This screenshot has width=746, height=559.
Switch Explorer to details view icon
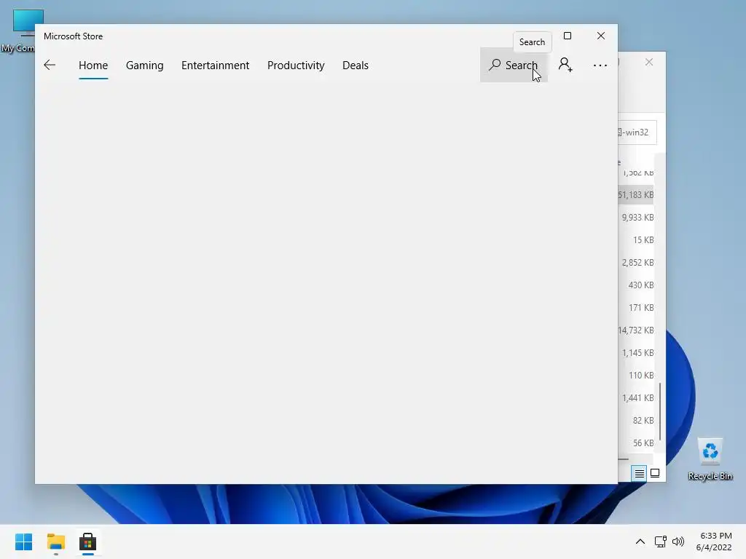click(639, 473)
